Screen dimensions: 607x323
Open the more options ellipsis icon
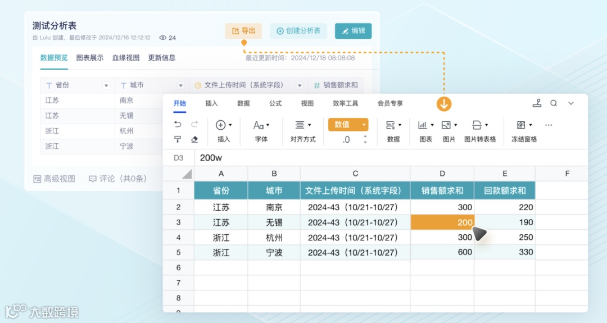click(549, 125)
